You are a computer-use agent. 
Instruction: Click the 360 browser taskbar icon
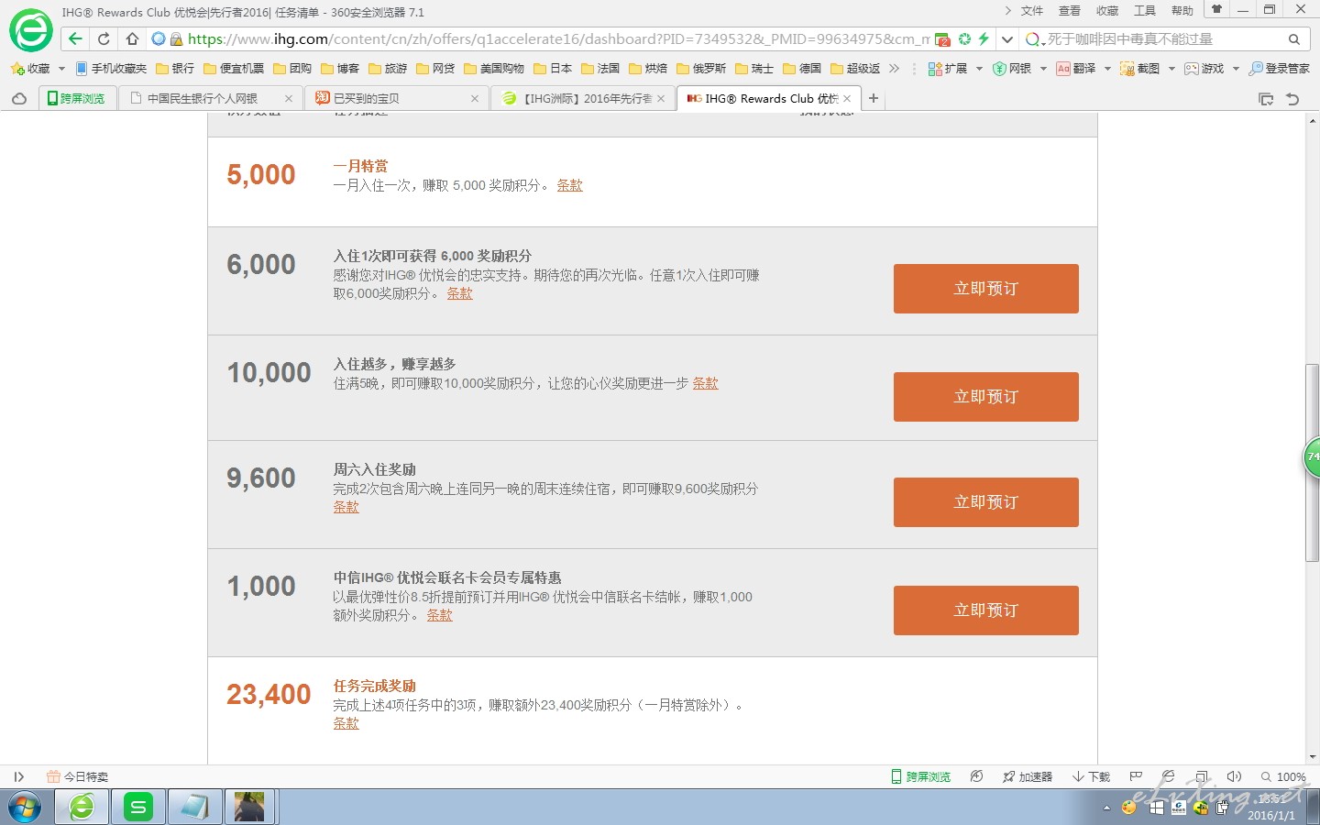[82, 808]
